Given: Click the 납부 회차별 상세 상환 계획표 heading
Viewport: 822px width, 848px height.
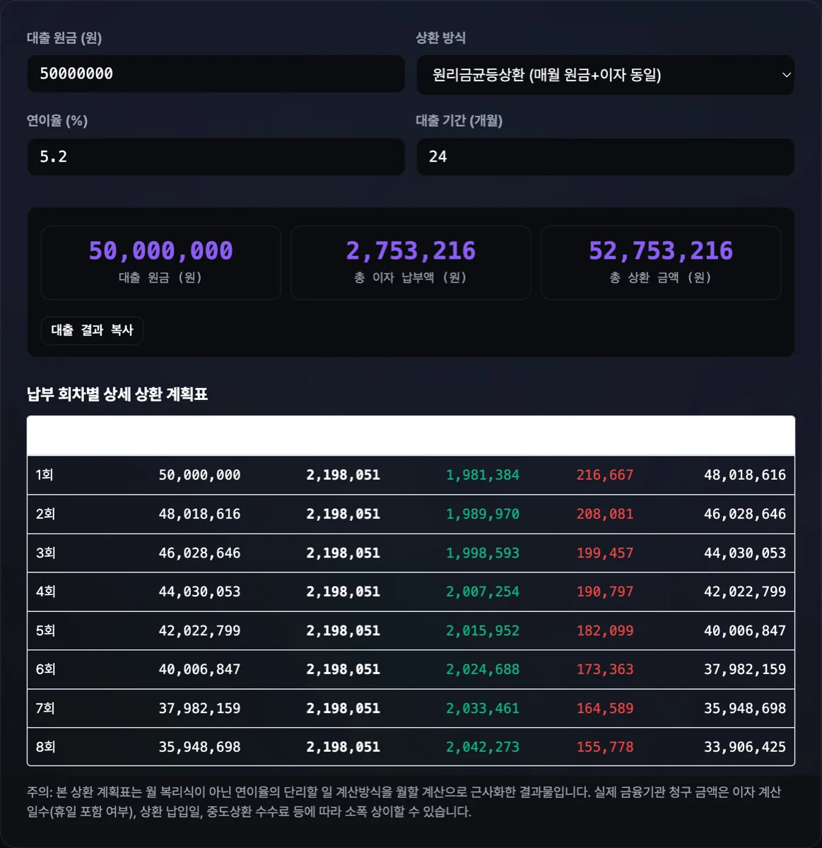Looking at the screenshot, I should (117, 394).
